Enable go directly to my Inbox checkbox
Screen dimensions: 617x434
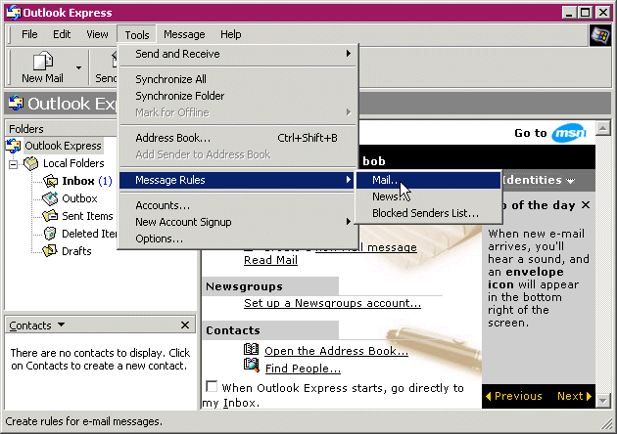click(x=212, y=387)
